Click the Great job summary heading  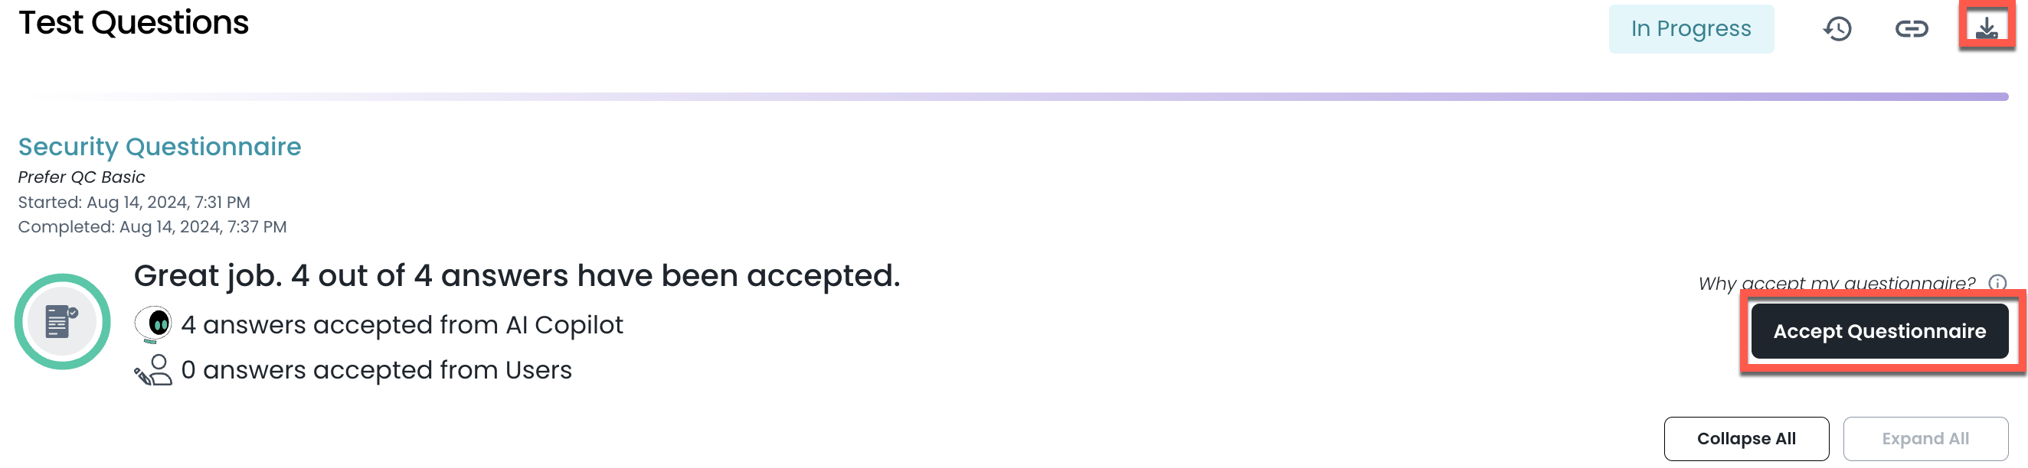516,276
